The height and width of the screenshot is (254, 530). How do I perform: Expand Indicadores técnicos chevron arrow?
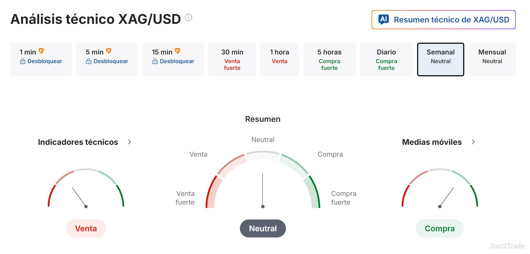[129, 142]
